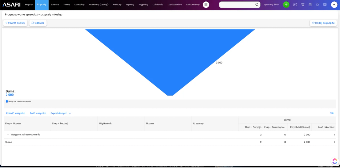The width and height of the screenshot is (341, 168).
Task: Open the calendar icon in the top bar
Action: pos(310,5)
